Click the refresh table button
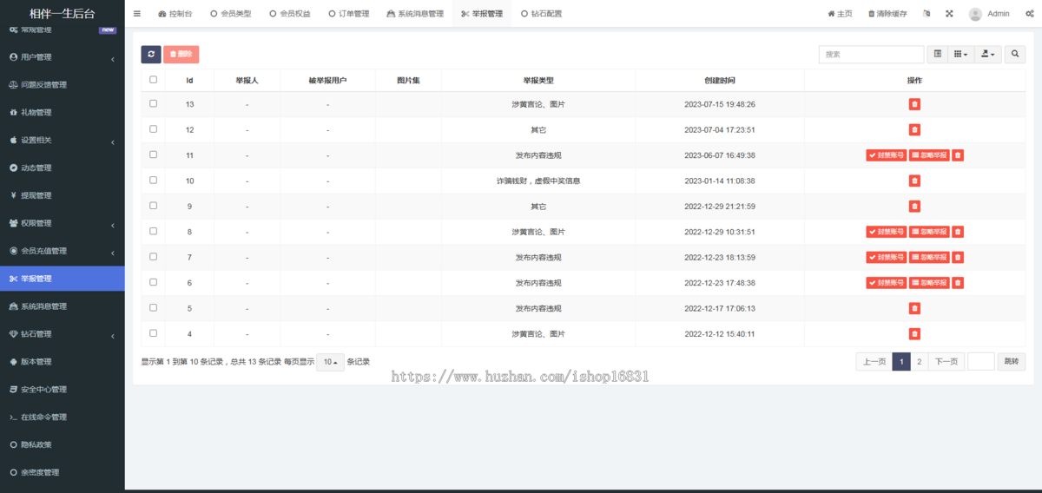Screen dimensions: 1042x493 tap(151, 54)
